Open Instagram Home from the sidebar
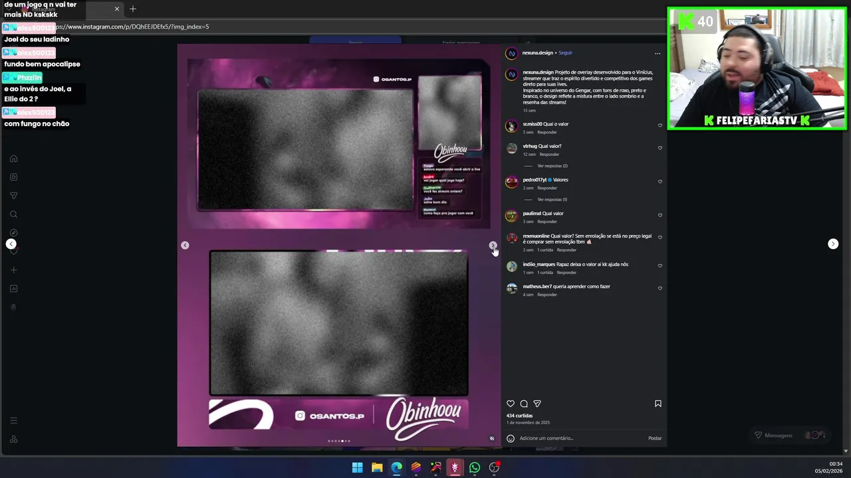This screenshot has height=478, width=851. click(13, 159)
